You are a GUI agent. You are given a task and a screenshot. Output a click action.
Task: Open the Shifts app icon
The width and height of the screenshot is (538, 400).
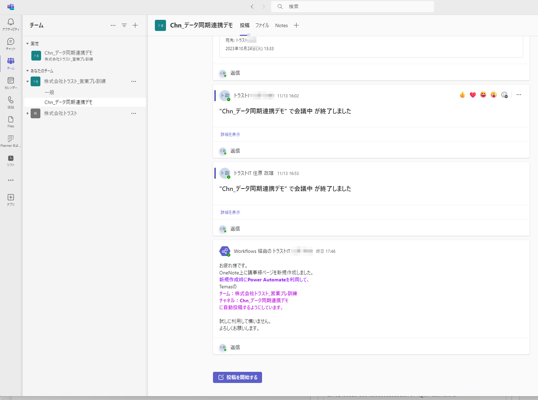(x=11, y=160)
